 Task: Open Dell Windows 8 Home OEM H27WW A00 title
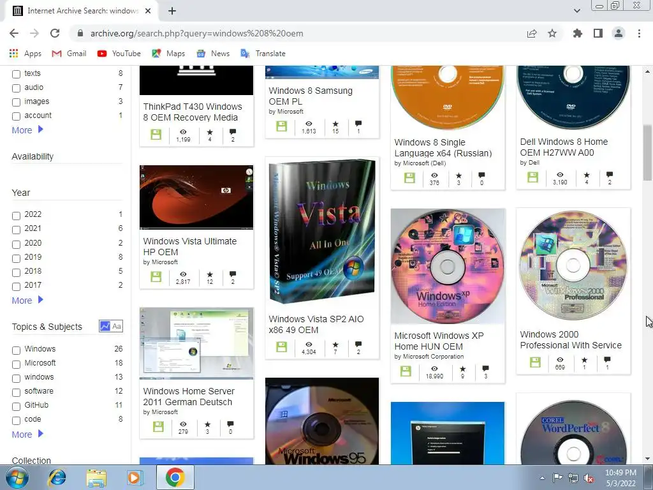tap(564, 147)
